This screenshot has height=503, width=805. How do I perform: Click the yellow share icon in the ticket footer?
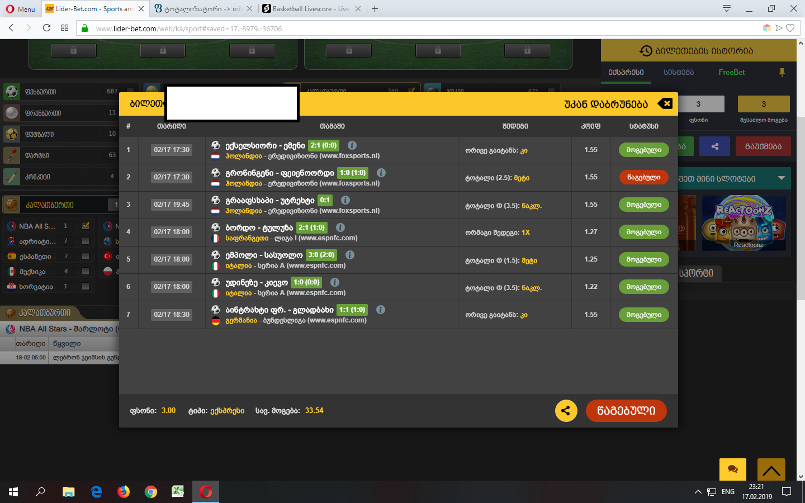(566, 411)
